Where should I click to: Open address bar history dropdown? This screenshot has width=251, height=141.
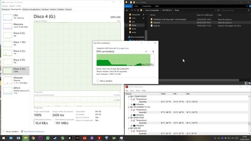click(216, 10)
